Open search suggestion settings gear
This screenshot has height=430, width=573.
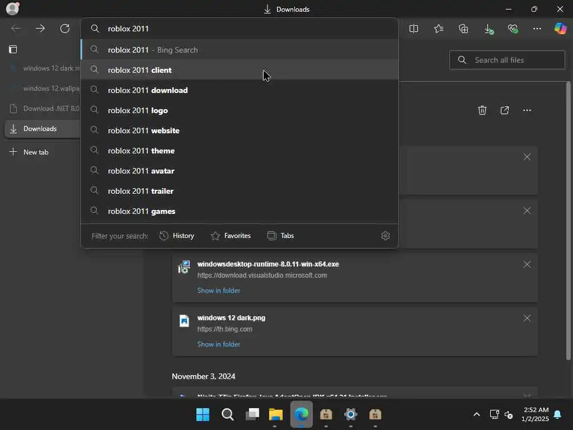click(x=385, y=236)
